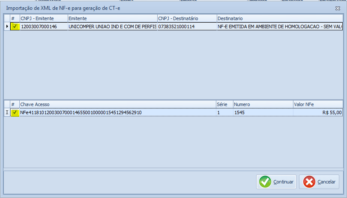Screen dimensions: 347x198
Task: Toggle the checkbox for NFe number 1545
Action: [x=15, y=112]
